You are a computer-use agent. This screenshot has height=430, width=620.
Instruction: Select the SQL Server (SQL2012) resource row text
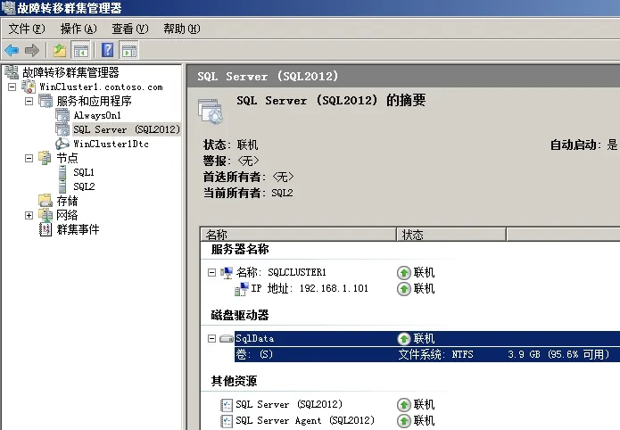tap(289, 405)
